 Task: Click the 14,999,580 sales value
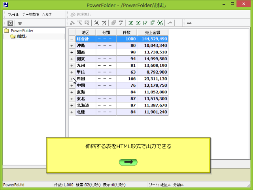click(x=153, y=59)
